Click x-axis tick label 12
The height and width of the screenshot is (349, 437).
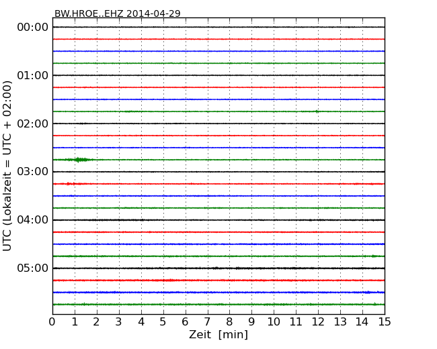(x=318, y=321)
